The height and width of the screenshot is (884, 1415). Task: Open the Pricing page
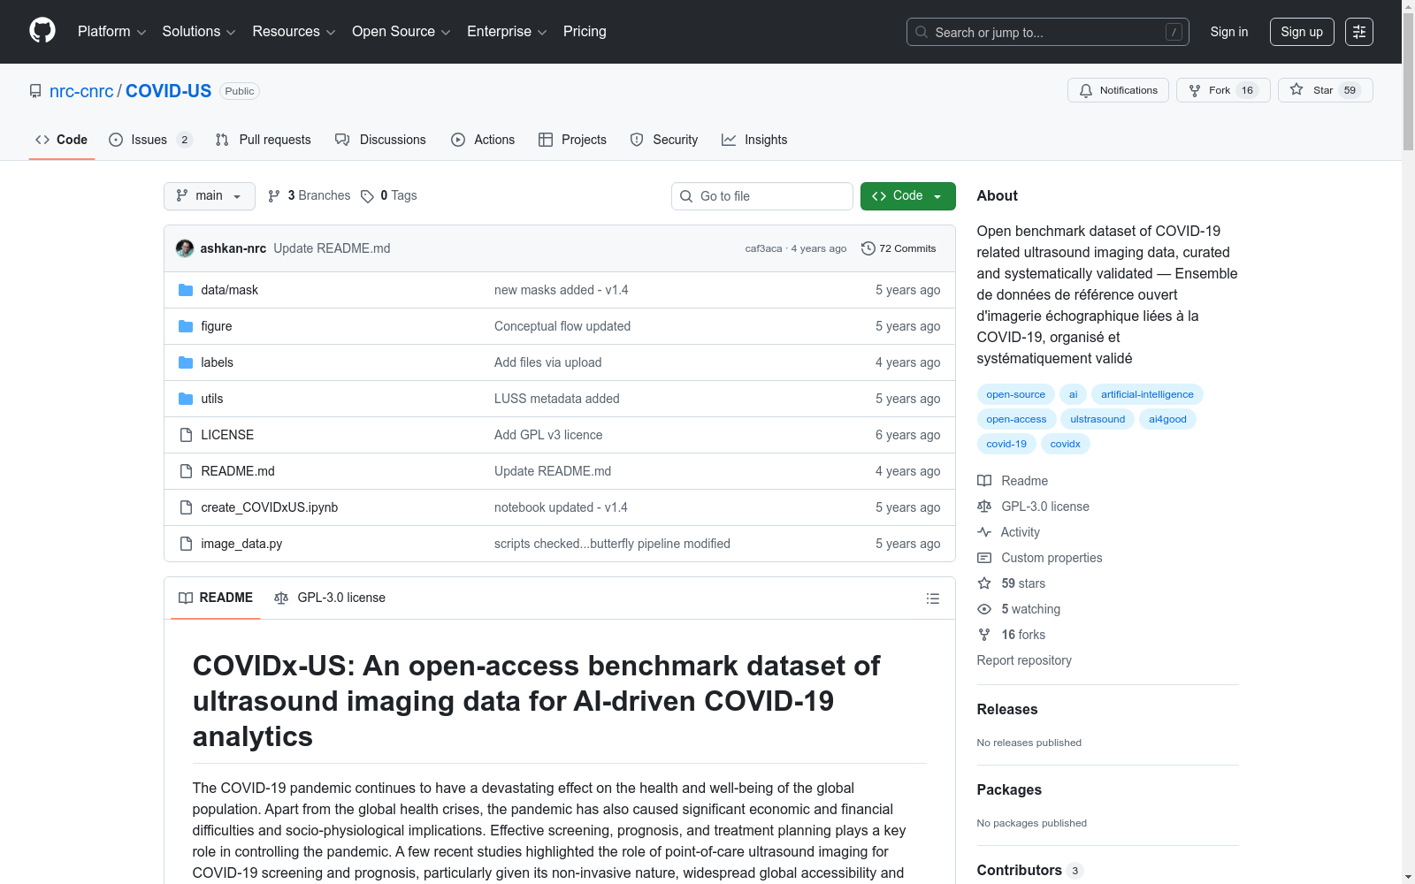585,32
